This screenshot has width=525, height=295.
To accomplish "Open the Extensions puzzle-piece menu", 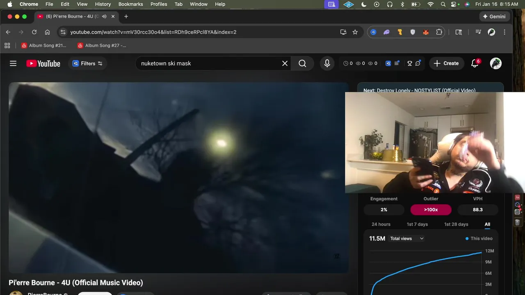I will (x=439, y=32).
